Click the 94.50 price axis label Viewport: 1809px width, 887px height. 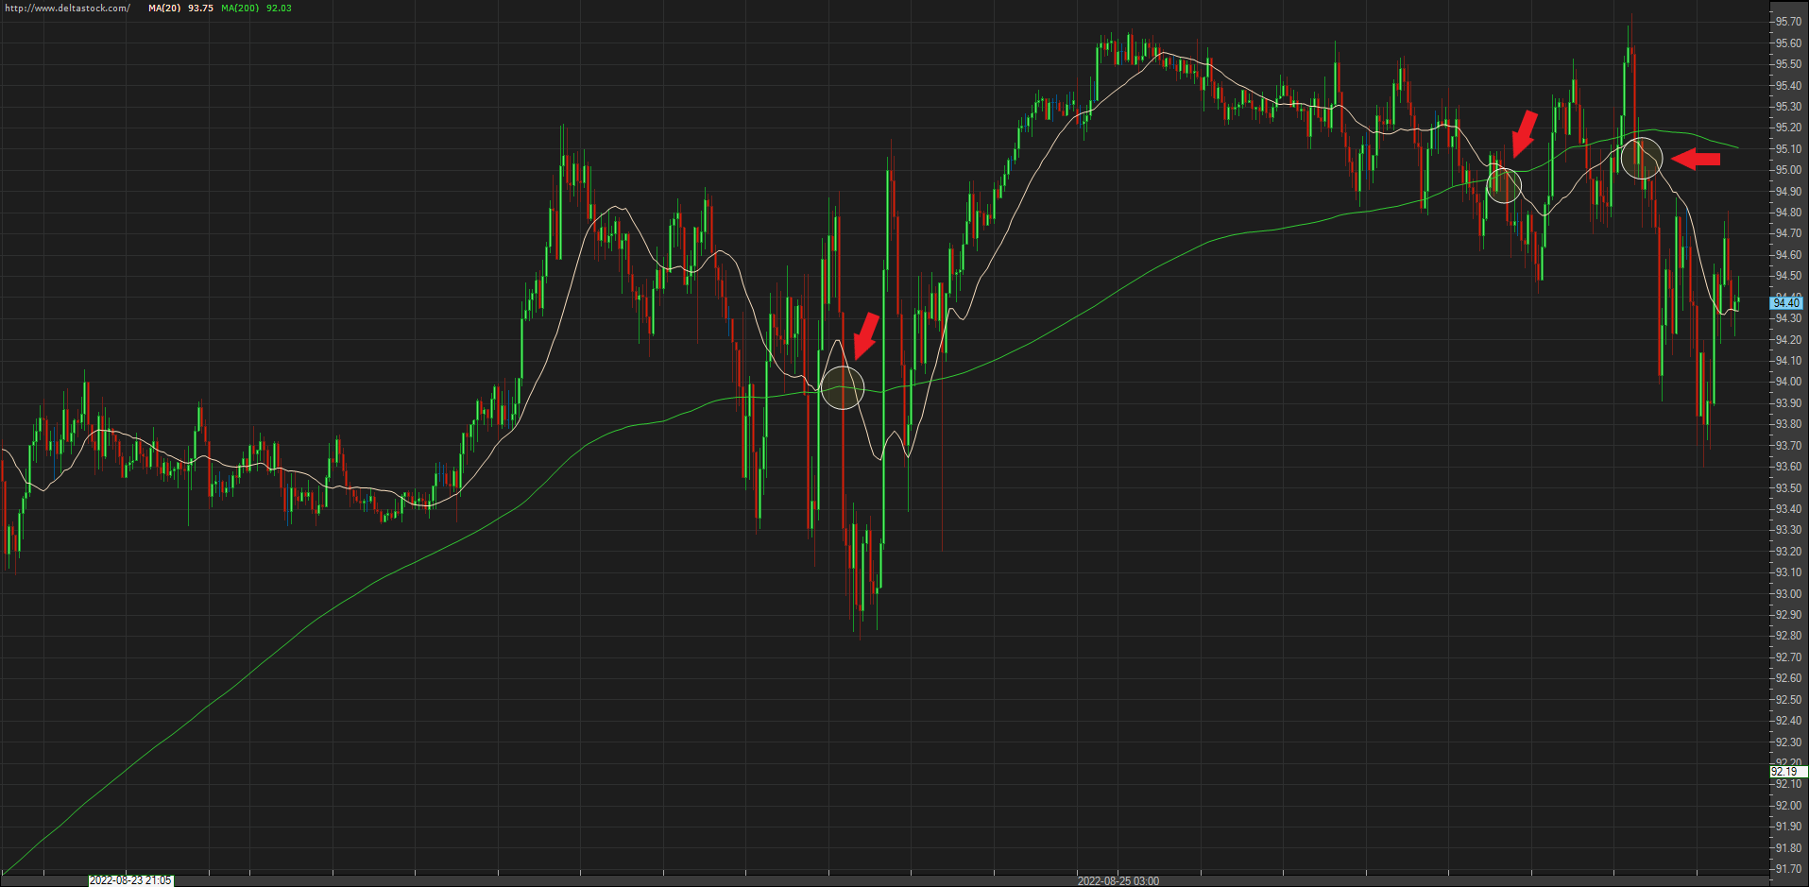coord(1787,276)
